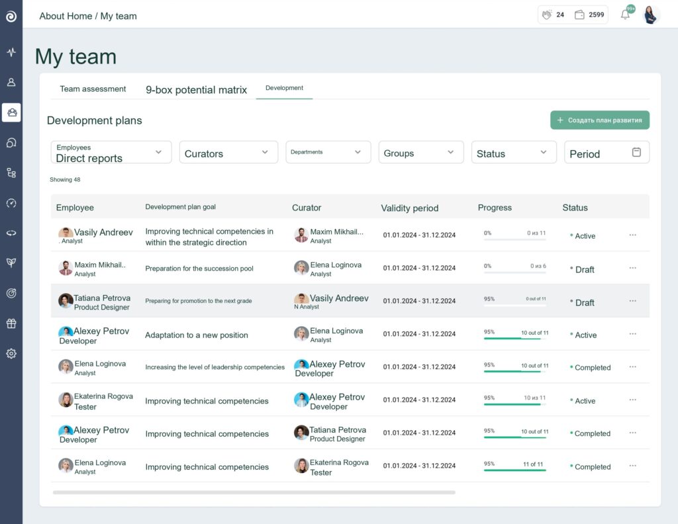
Task: Click the clapping hands counter 24
Action: click(553, 15)
